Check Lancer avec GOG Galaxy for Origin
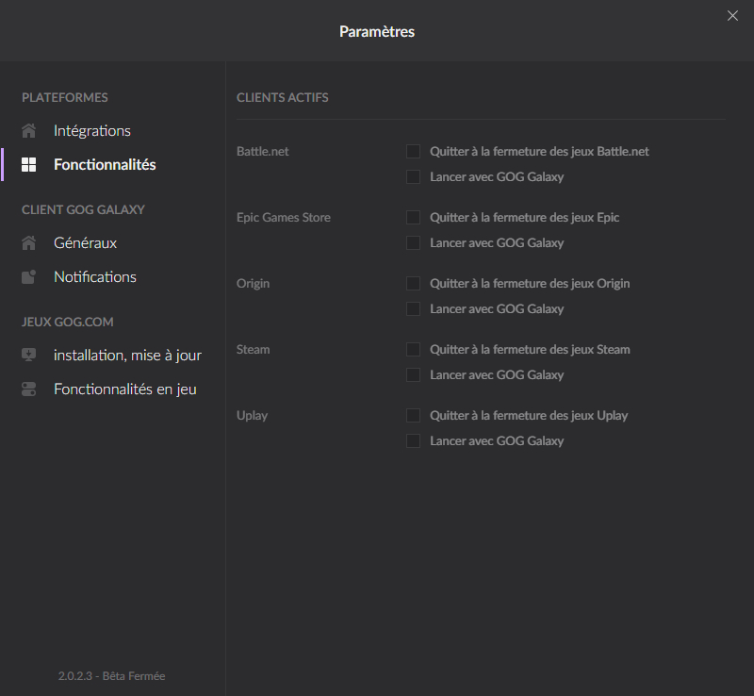Image resolution: width=754 pixels, height=696 pixels. 413,308
